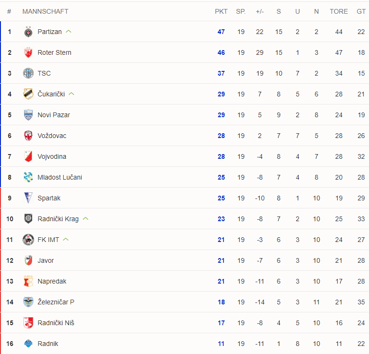Open the Spartak team page link
The image size is (369, 354).
[x=49, y=198]
